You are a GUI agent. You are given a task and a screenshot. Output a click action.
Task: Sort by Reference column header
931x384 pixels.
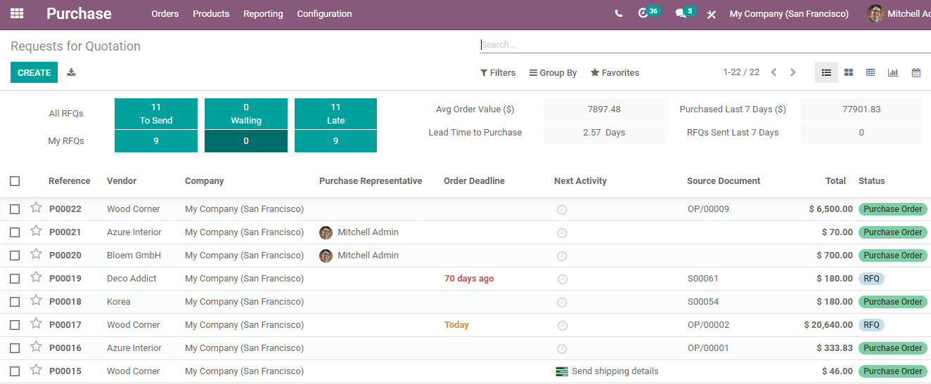point(70,181)
